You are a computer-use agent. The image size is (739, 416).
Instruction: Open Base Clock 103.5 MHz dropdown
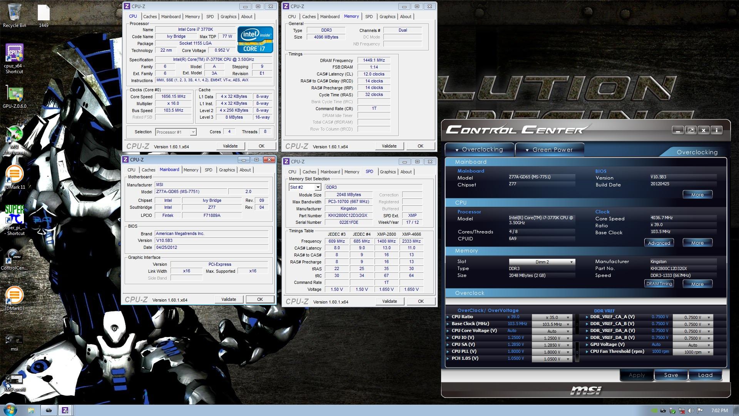tap(552, 324)
